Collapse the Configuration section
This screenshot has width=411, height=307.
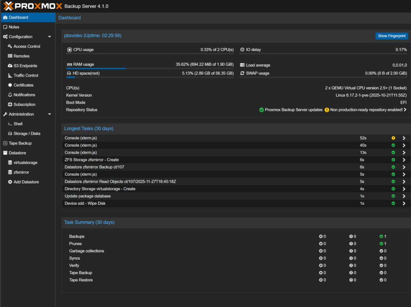tap(49, 37)
